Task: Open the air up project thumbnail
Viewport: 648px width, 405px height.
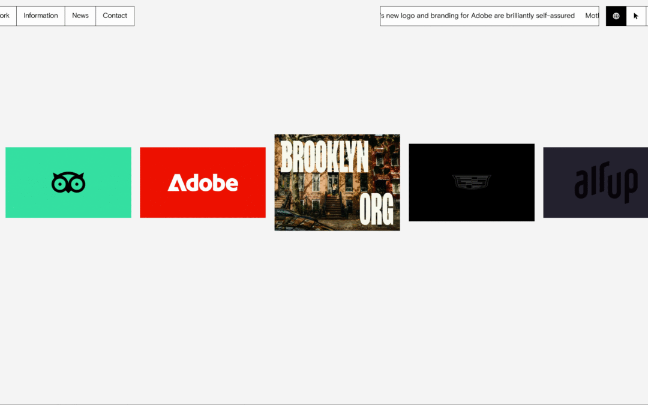Action: 596,182
